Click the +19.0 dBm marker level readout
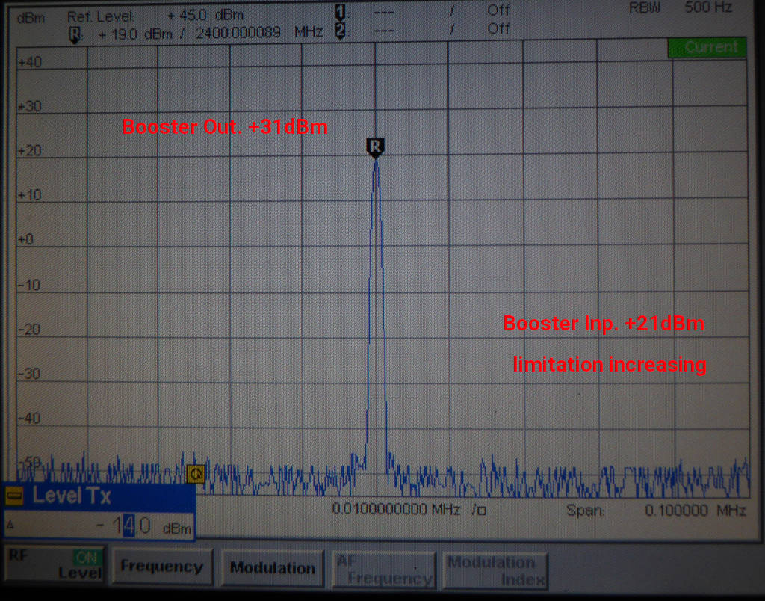Screen dimensions: 765x601 click(x=135, y=34)
